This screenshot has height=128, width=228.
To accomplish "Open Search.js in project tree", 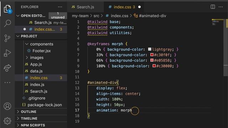I will coord(39,91).
